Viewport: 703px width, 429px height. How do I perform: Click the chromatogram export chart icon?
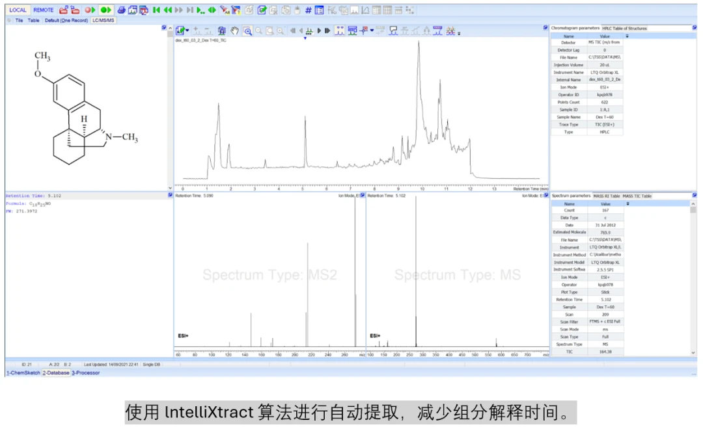(180, 31)
